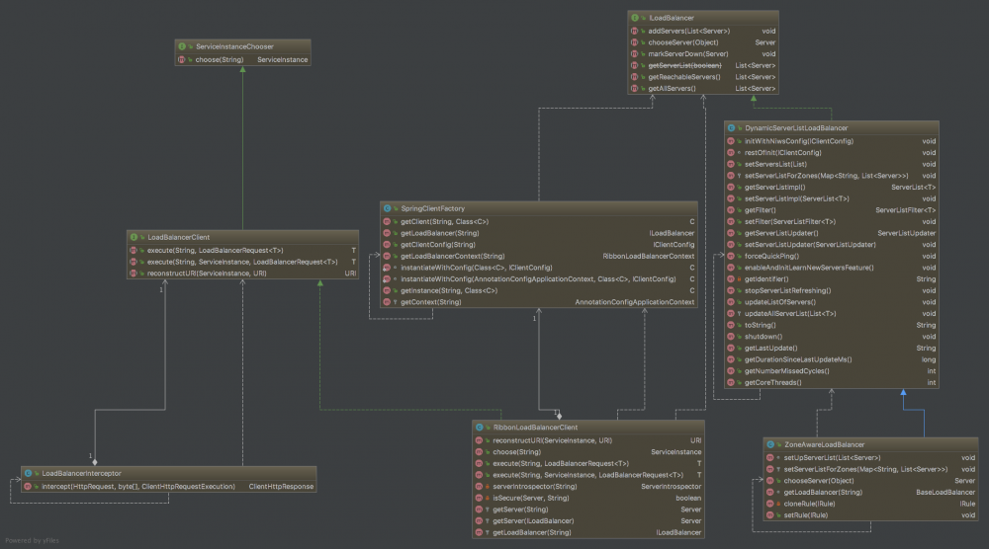Click the SpringClientFactory class icon

388,208
